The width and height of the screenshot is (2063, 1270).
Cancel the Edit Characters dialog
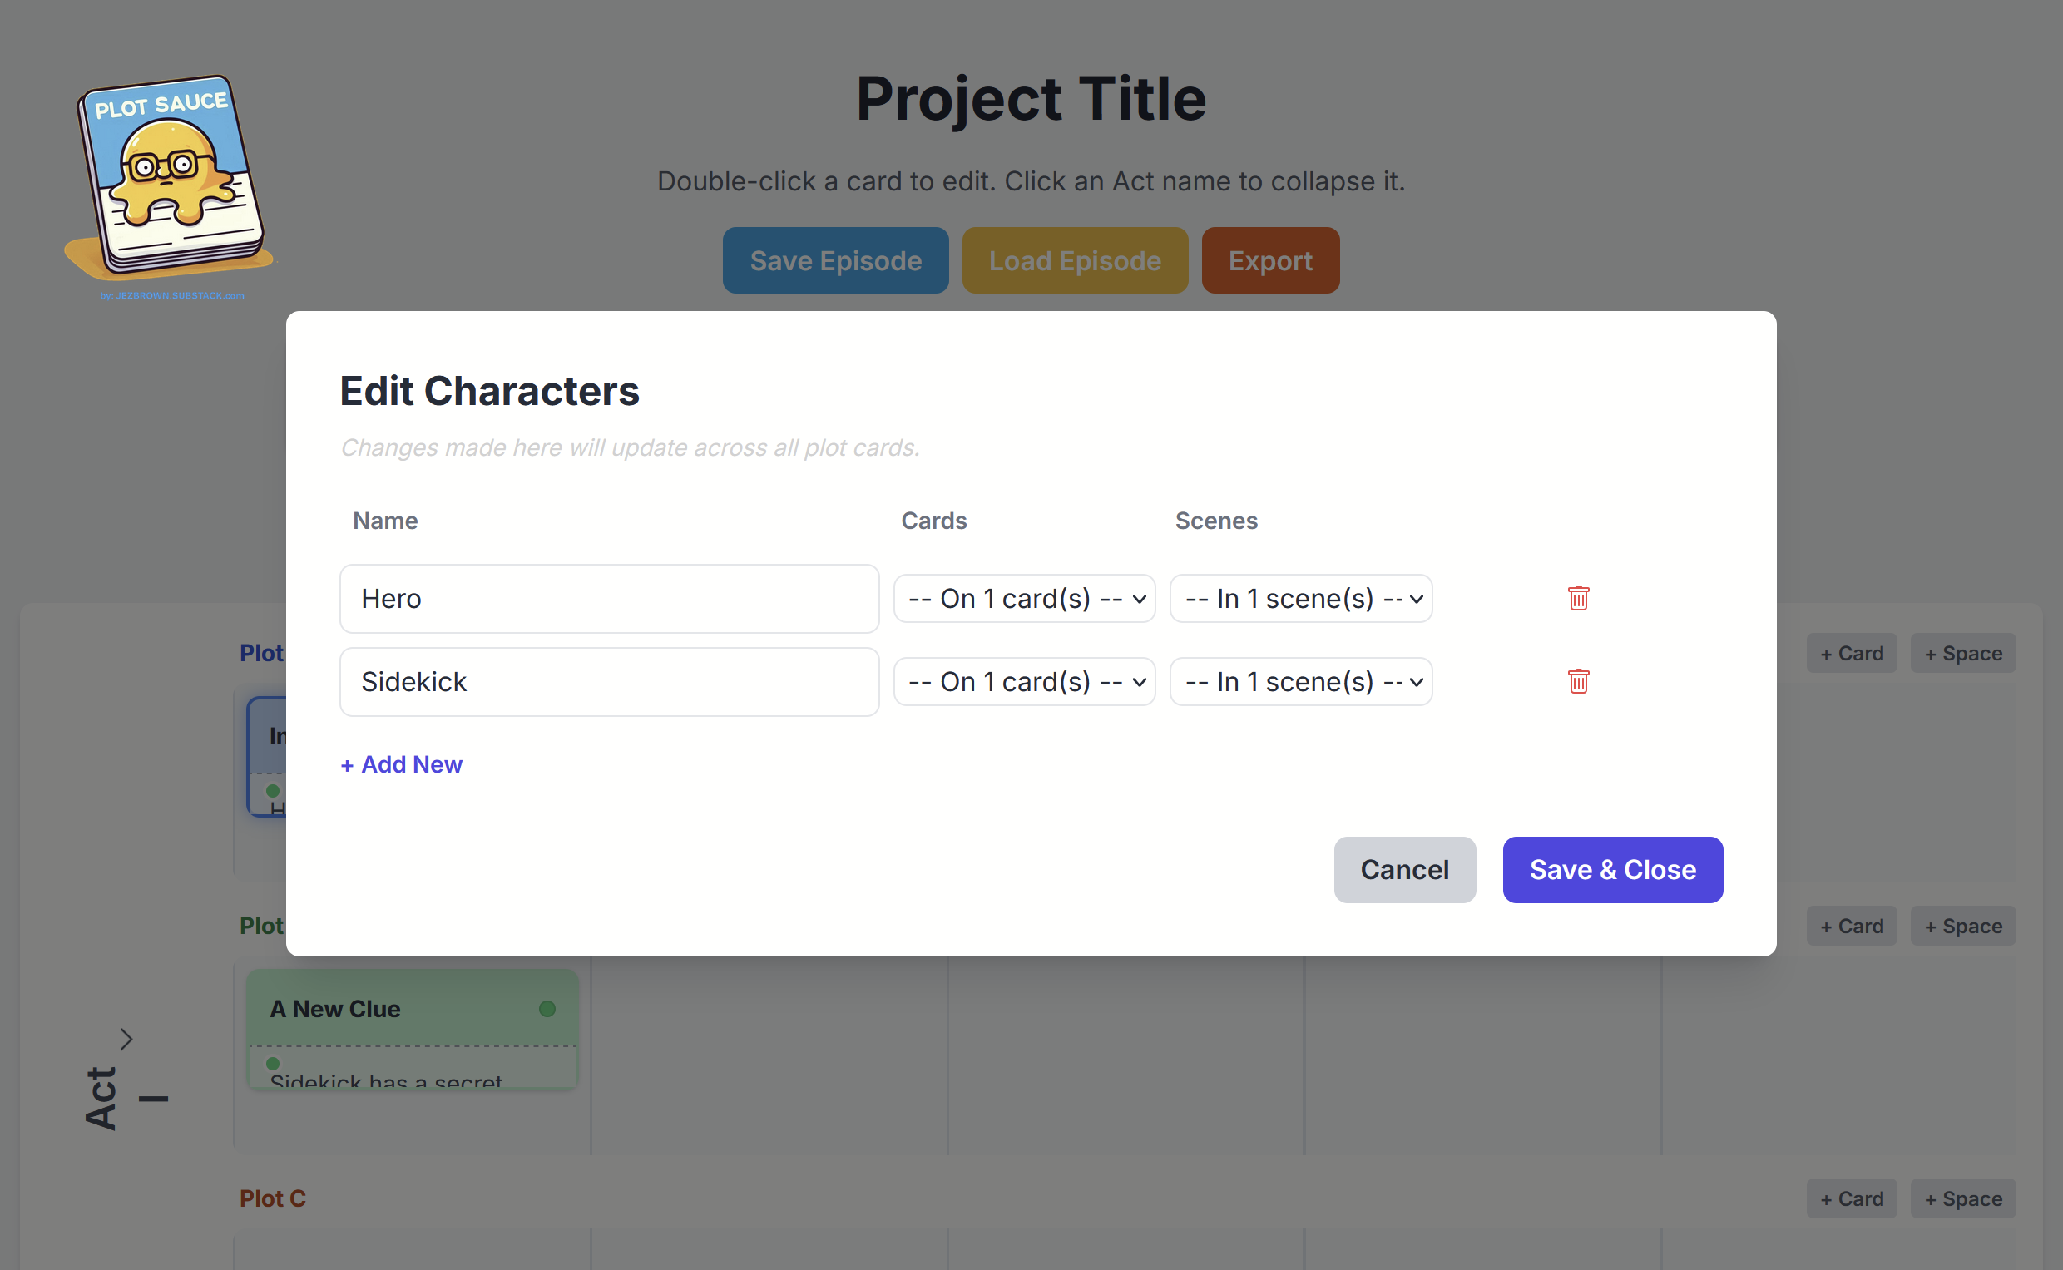(x=1403, y=869)
